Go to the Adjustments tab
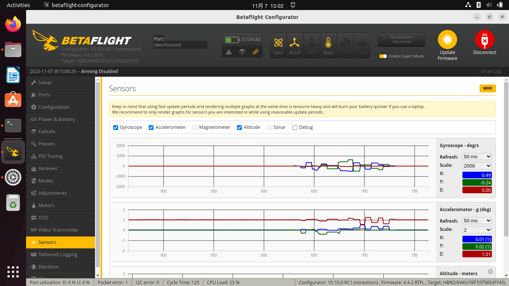 pyautogui.click(x=60, y=193)
